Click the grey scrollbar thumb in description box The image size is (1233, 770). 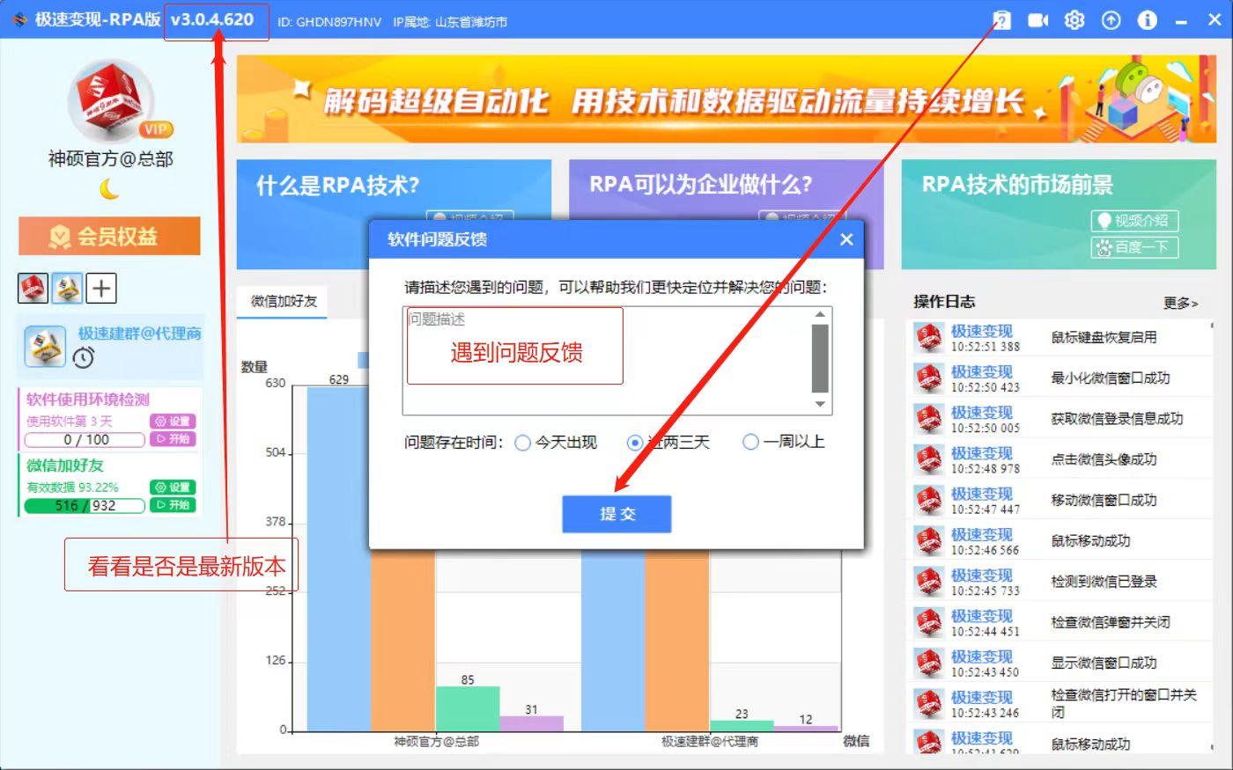820,358
